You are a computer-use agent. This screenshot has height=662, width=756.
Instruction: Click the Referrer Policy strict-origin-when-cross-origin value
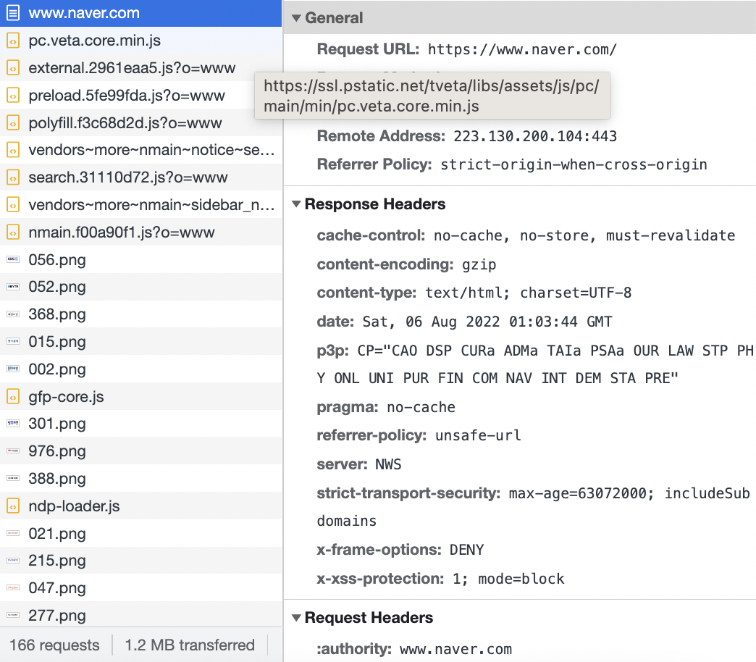(x=574, y=165)
